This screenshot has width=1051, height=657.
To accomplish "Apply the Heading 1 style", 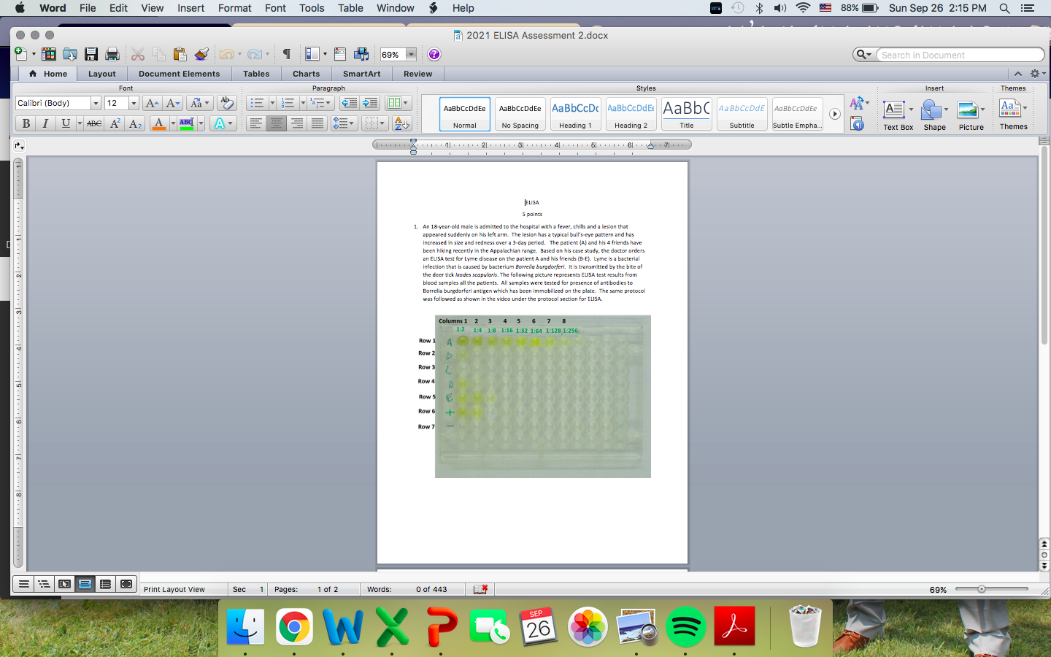I will pyautogui.click(x=575, y=114).
